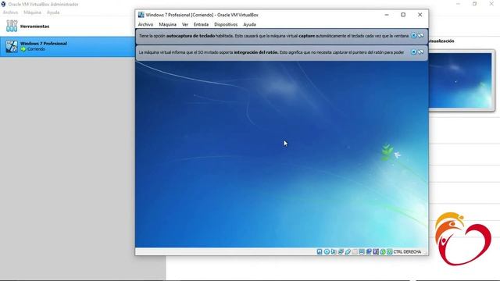The image size is (500, 281).
Task: Suppress the autocaptura de teclado message permanently
Action: click(420, 36)
